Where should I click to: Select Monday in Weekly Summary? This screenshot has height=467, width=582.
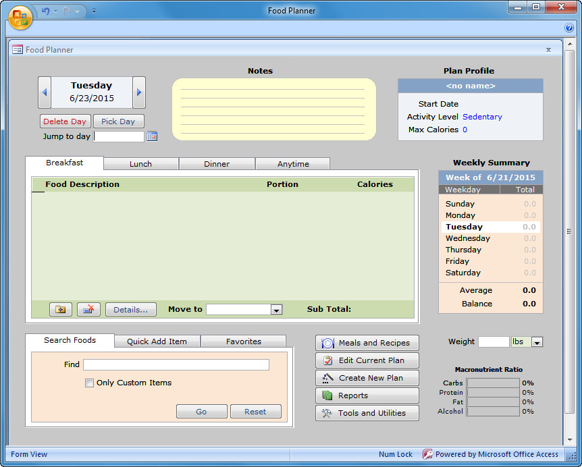point(491,215)
